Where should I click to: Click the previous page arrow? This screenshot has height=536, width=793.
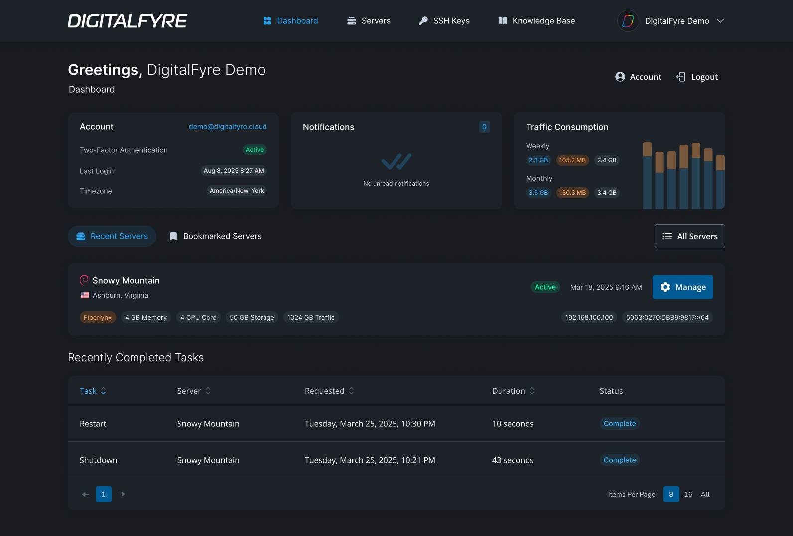pyautogui.click(x=85, y=494)
